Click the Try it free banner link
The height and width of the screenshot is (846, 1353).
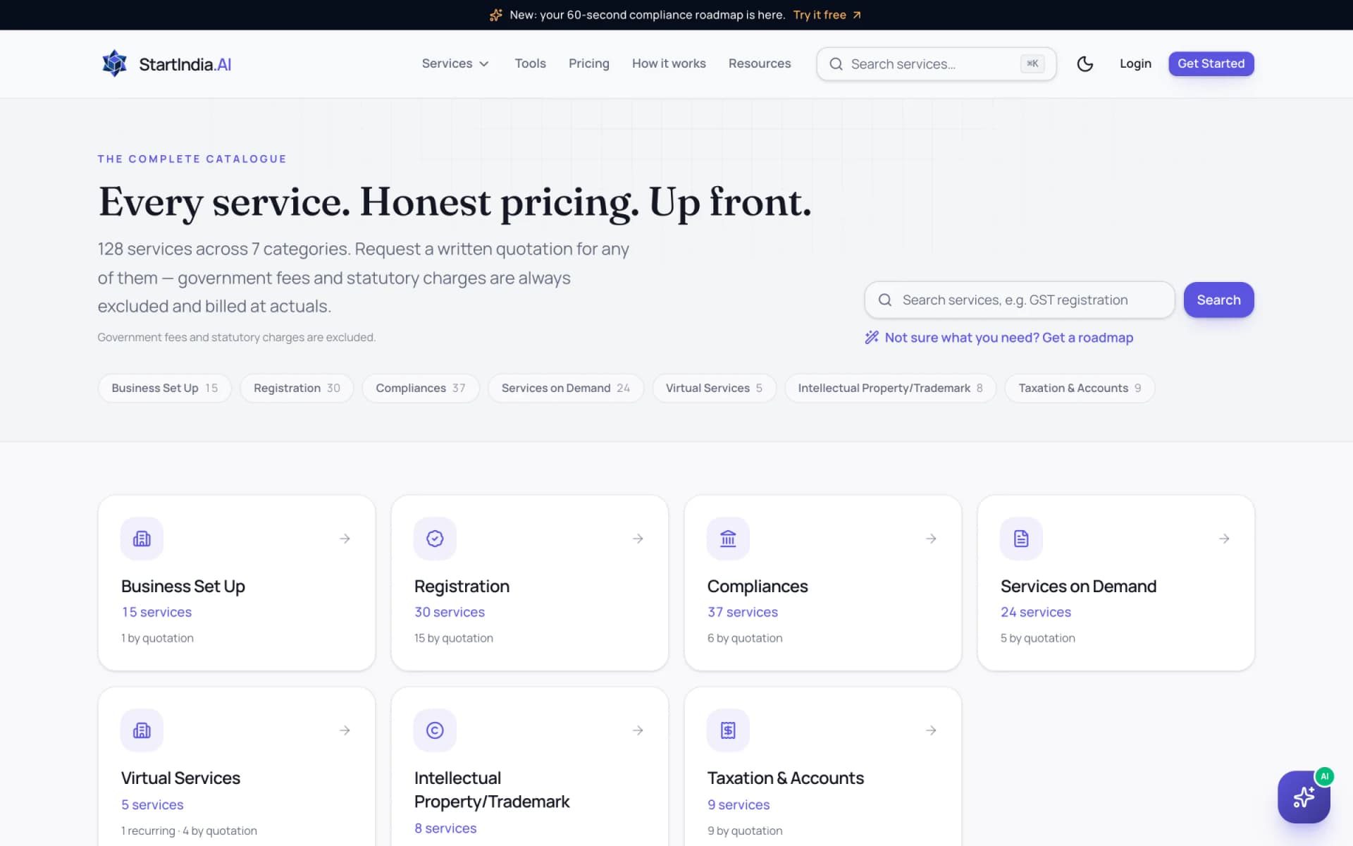point(827,15)
